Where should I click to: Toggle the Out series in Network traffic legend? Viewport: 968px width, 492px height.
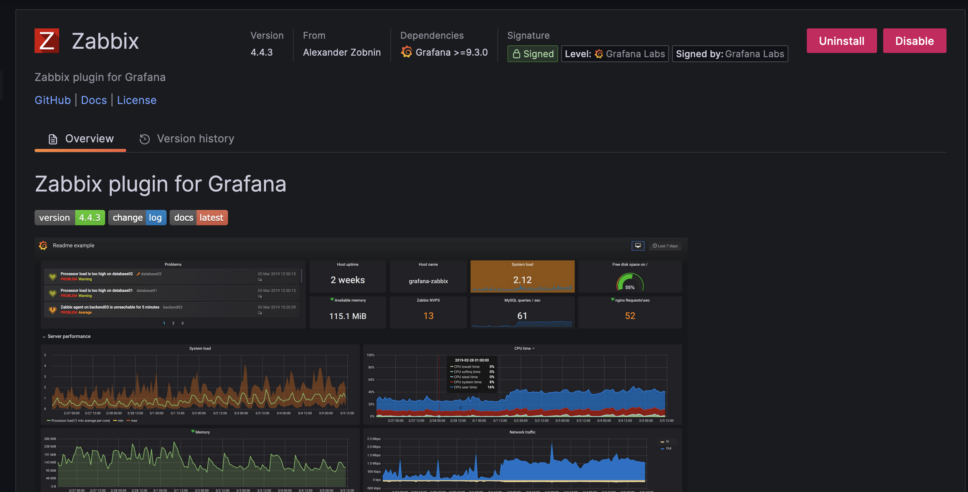coord(667,448)
